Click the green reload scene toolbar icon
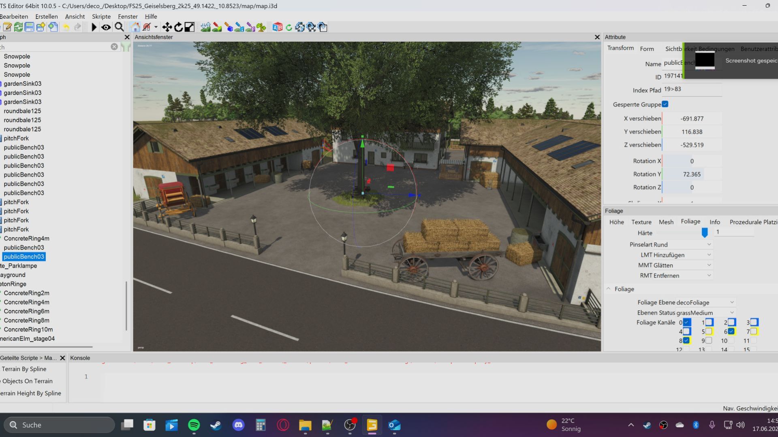The image size is (778, 437). 18,27
